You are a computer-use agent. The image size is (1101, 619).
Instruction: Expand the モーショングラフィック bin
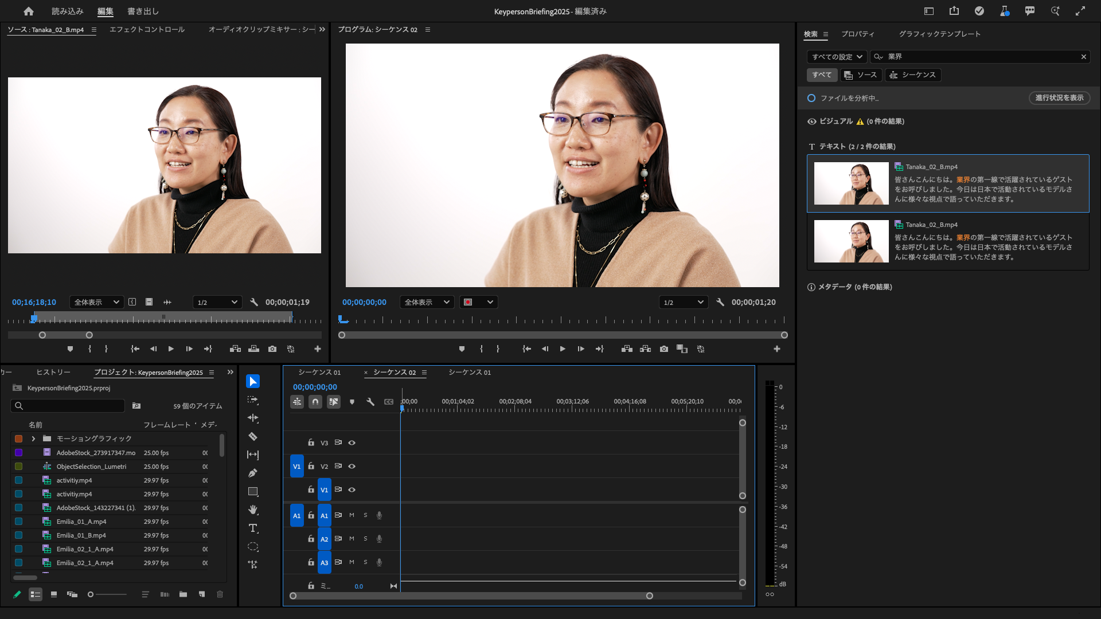click(33, 439)
